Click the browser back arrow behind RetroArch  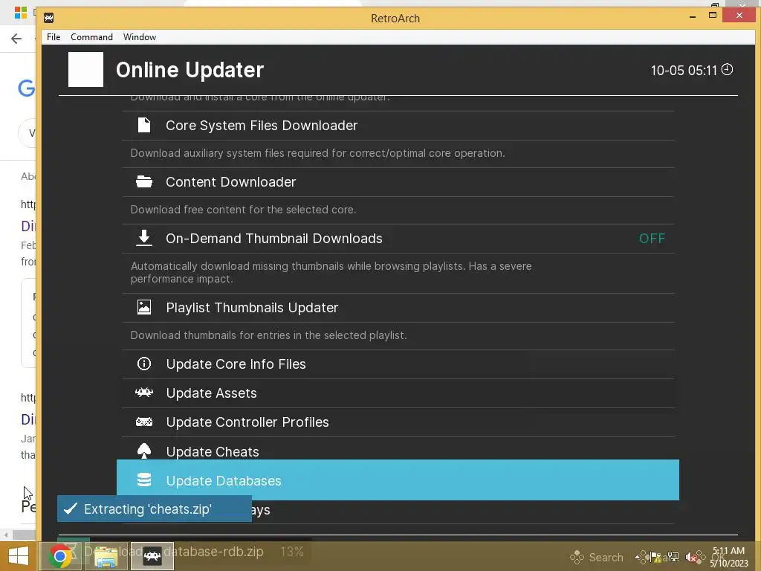16,39
